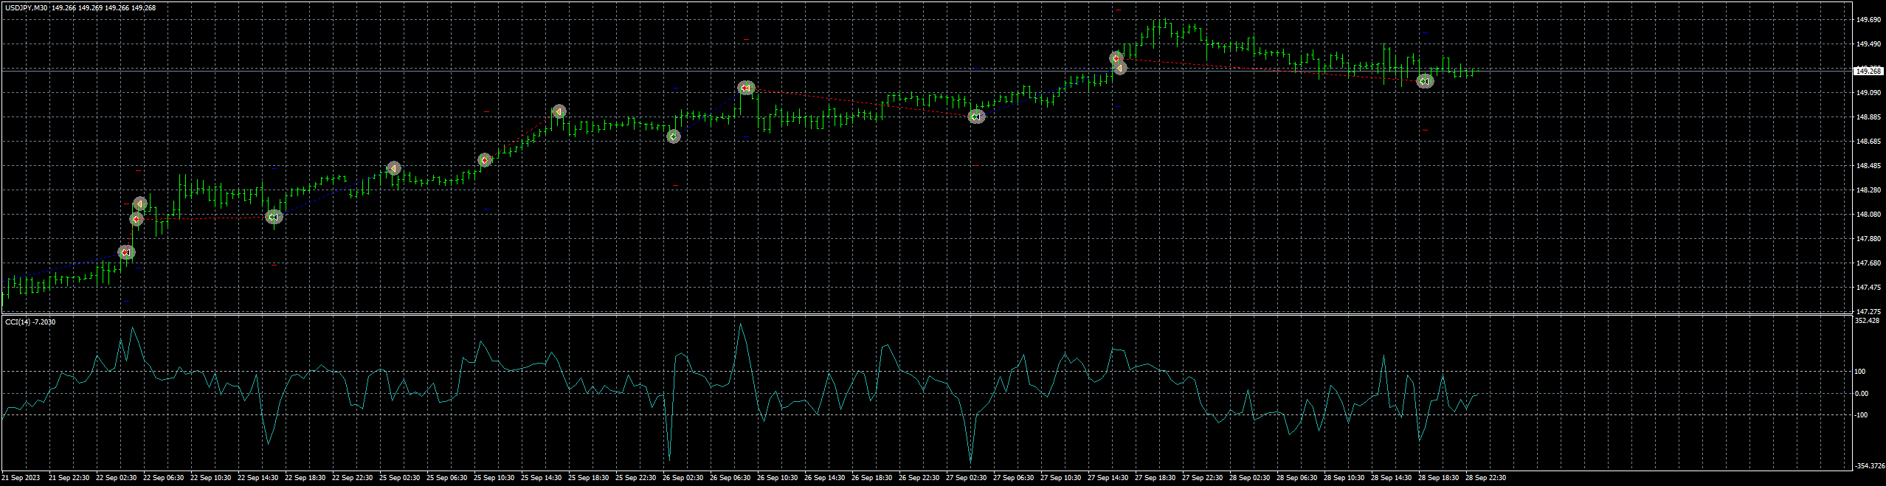
Task: Click the lowest trade marker near 147.780
Action: coord(126,252)
